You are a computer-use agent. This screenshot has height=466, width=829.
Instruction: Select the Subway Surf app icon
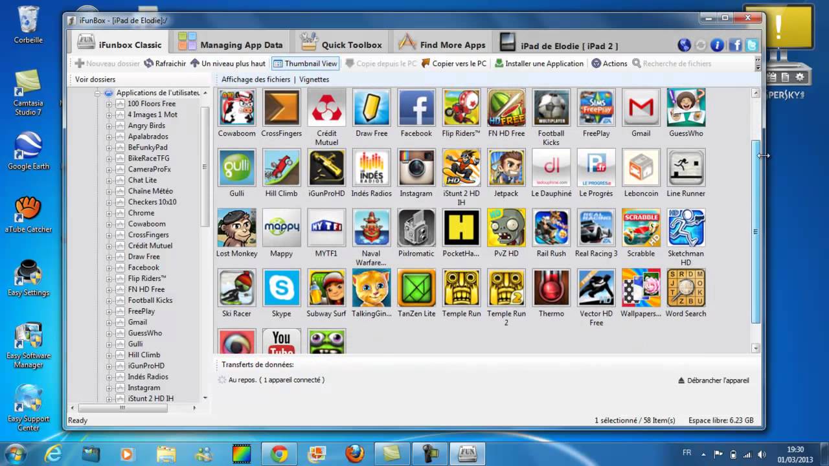[326, 288]
